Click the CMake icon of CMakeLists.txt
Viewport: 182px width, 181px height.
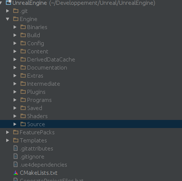tap(16, 173)
